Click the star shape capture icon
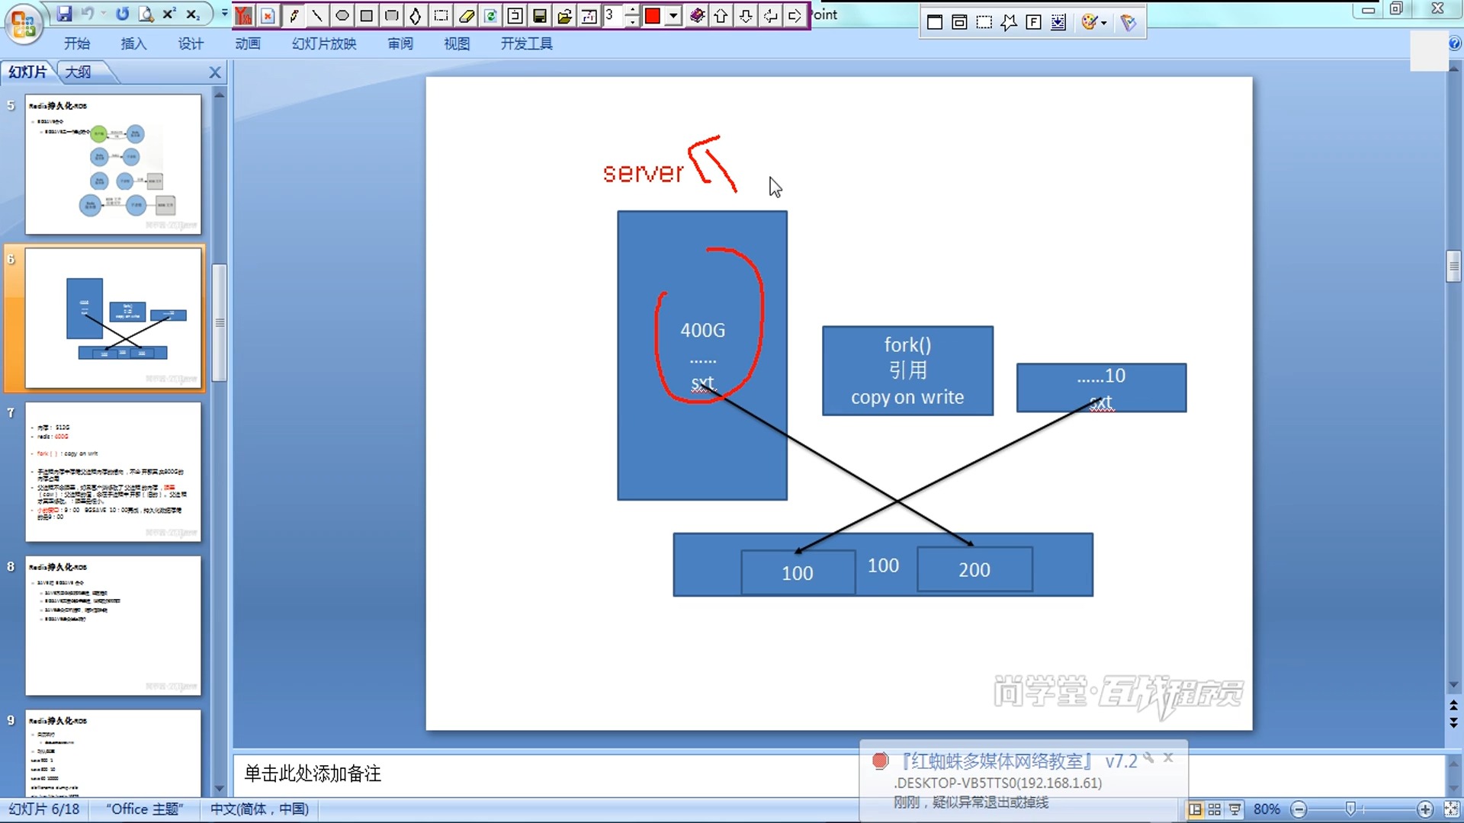Viewport: 1464px width, 823px height. (1009, 22)
